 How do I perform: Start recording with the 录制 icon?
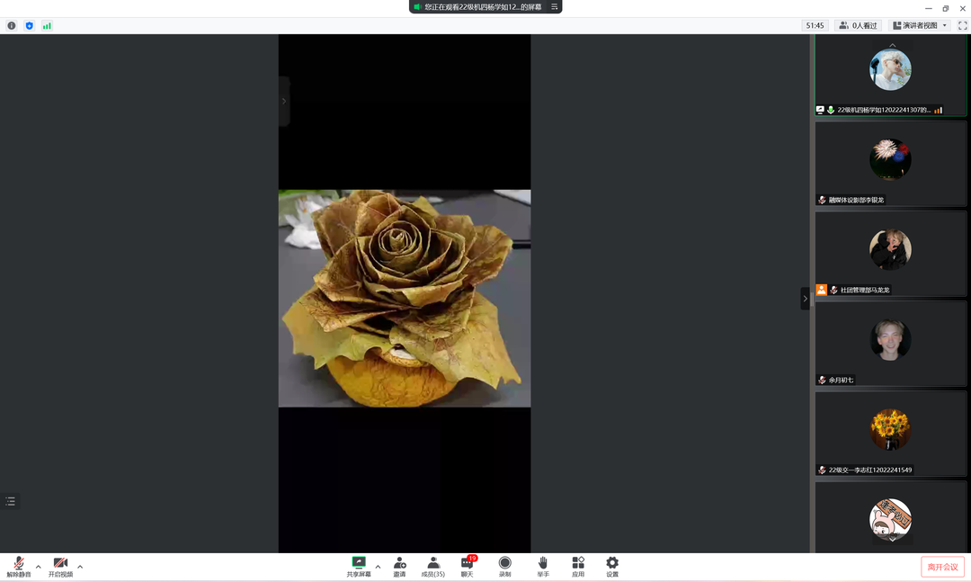click(x=504, y=566)
